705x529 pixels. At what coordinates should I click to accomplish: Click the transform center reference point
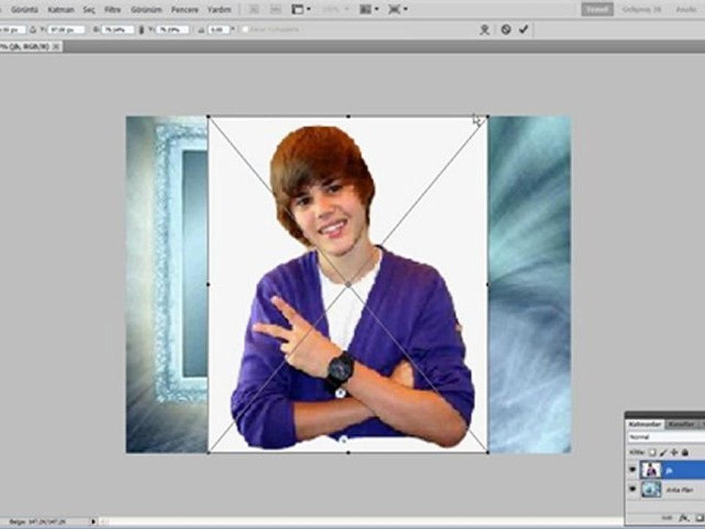pos(348,285)
